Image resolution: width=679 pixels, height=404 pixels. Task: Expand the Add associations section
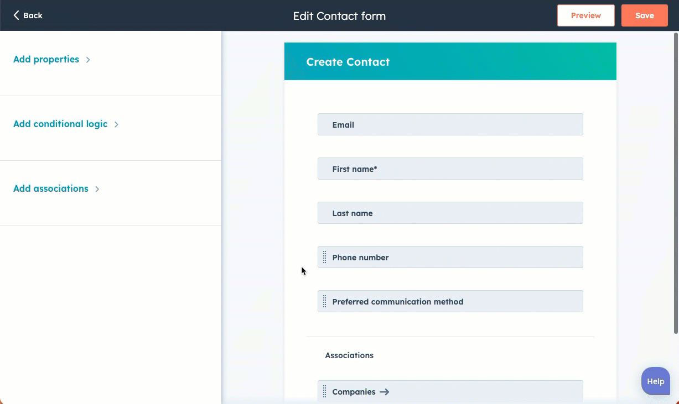point(56,188)
